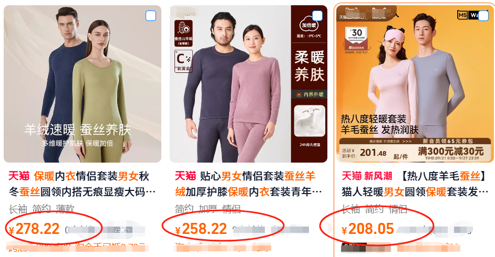Image resolution: width=495 pixels, height=257 pixels.
Task: Click the M5 logo on third image
Action: (x=462, y=15)
